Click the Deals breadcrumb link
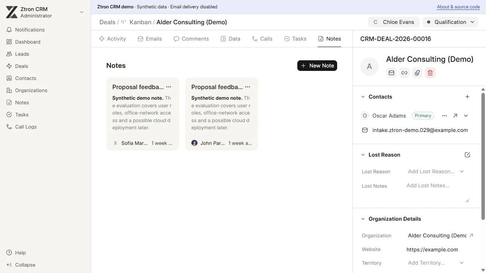 [x=107, y=22]
